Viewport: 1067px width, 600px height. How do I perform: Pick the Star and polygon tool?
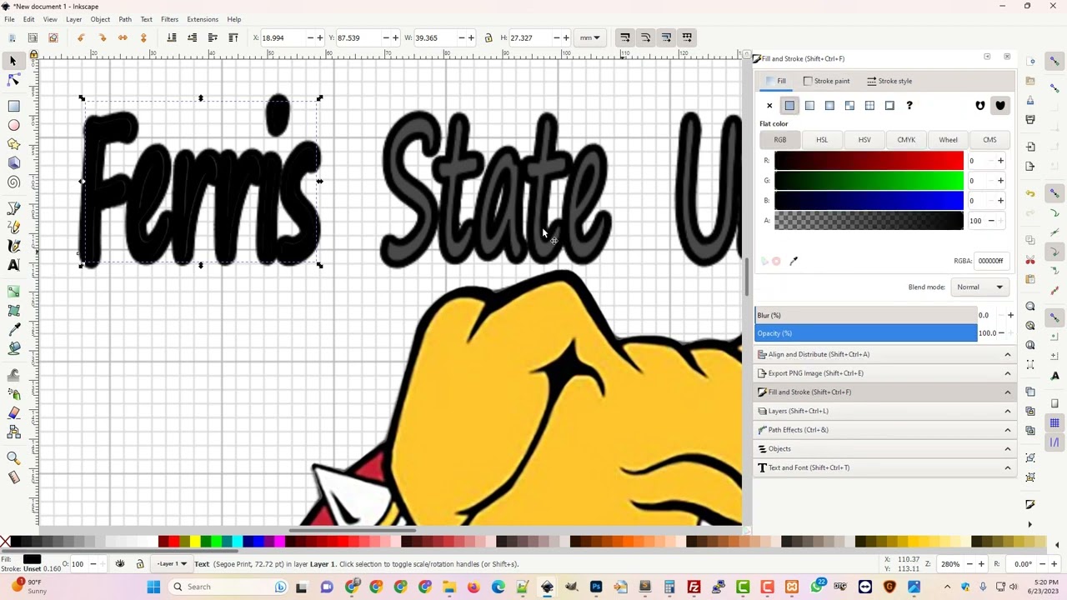pyautogui.click(x=13, y=144)
